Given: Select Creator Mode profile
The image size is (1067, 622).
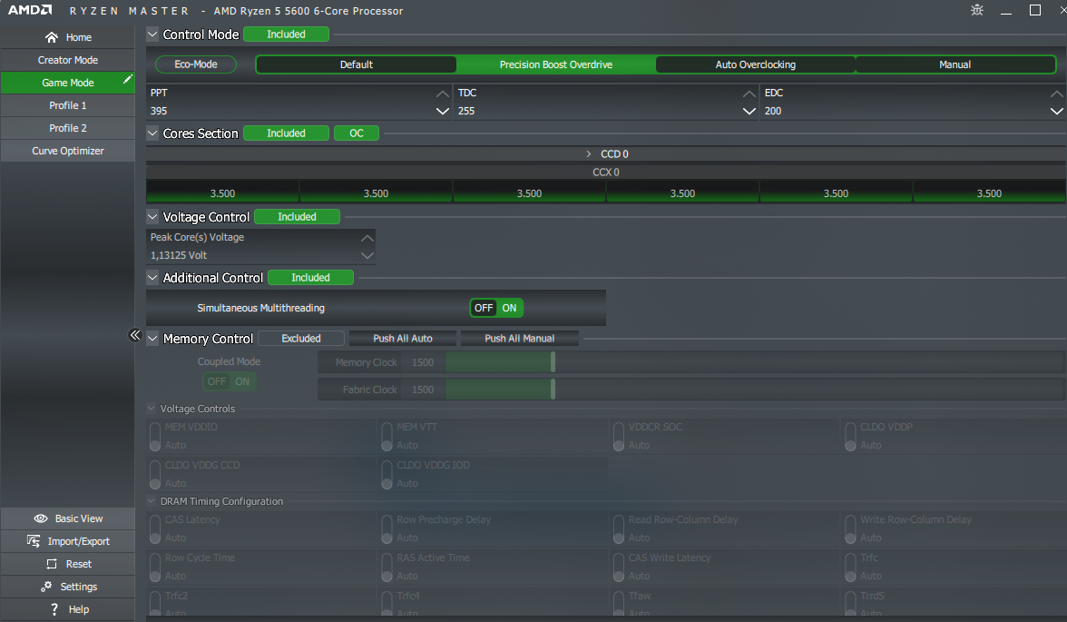Looking at the screenshot, I should pyautogui.click(x=68, y=60).
